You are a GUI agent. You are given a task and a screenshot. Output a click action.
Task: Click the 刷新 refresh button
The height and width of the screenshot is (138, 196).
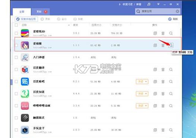[173, 19]
